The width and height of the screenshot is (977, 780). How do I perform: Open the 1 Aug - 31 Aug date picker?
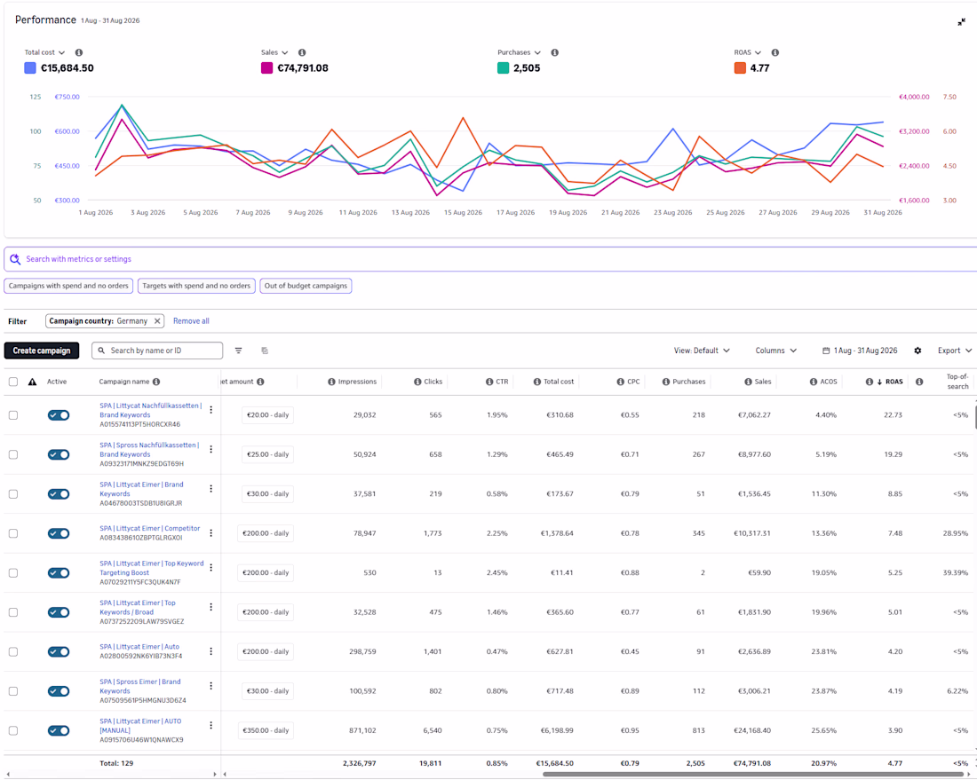860,351
